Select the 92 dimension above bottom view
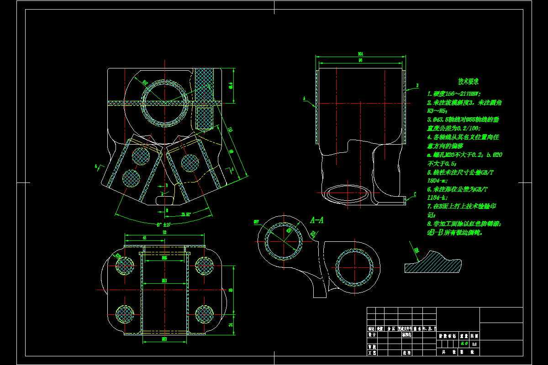This screenshot has width=548, height=365. (164, 232)
